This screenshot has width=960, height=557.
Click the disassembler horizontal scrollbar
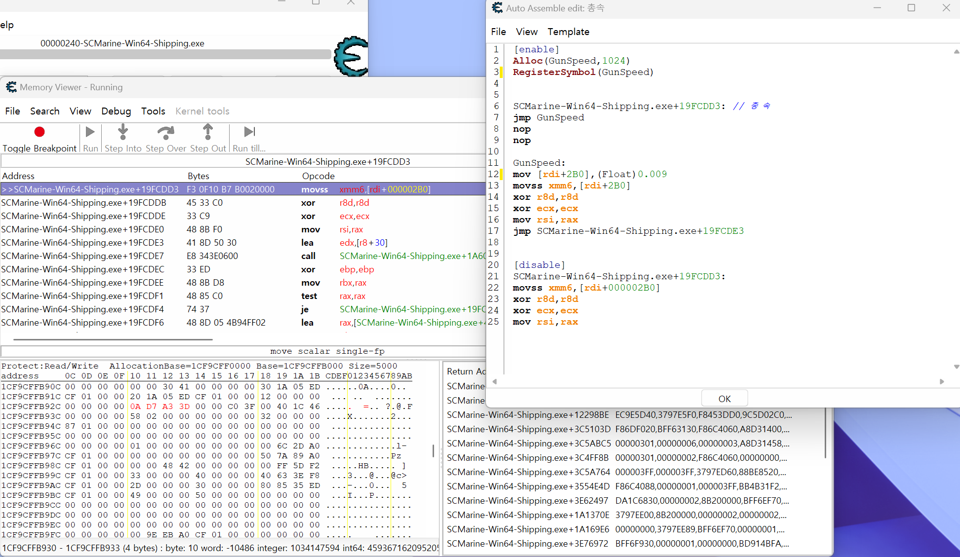point(113,339)
